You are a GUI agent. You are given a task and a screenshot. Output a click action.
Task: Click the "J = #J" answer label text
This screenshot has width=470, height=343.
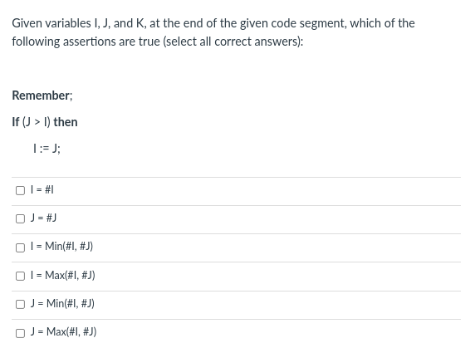click(43, 218)
